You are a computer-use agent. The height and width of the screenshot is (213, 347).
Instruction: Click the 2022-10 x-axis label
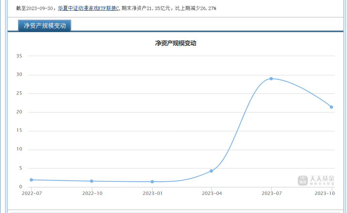[x=92, y=193]
